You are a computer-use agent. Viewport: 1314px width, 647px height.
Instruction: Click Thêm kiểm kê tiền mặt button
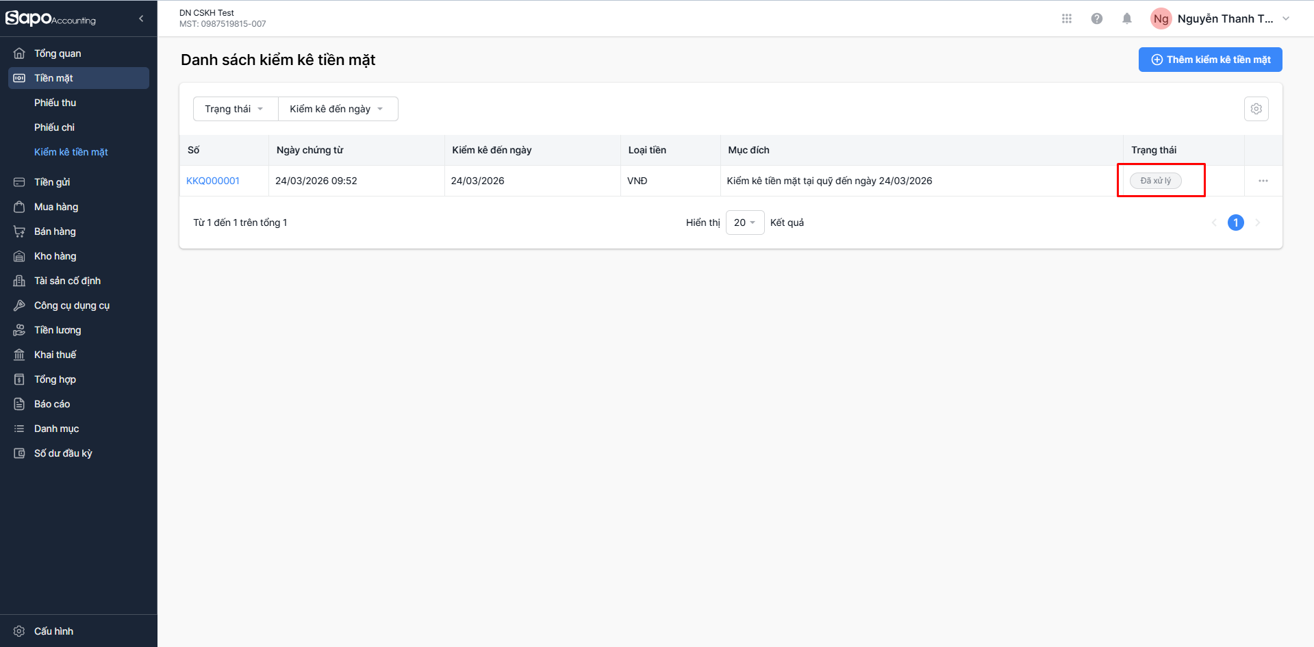pos(1210,60)
